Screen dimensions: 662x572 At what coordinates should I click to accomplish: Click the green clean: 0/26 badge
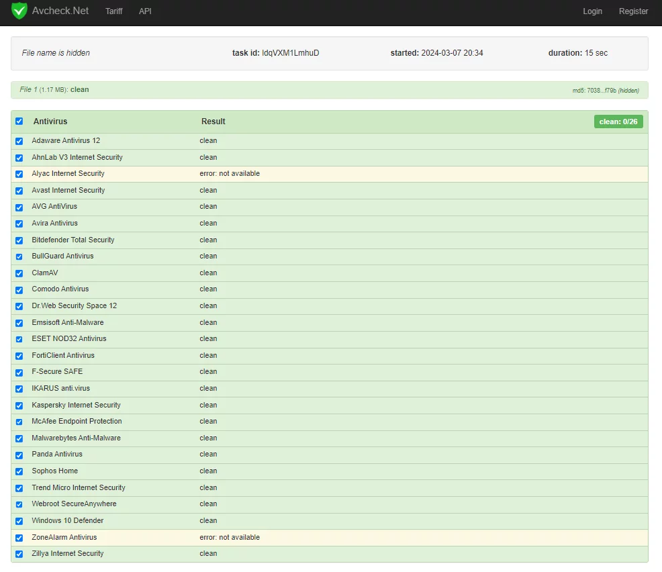coord(618,122)
